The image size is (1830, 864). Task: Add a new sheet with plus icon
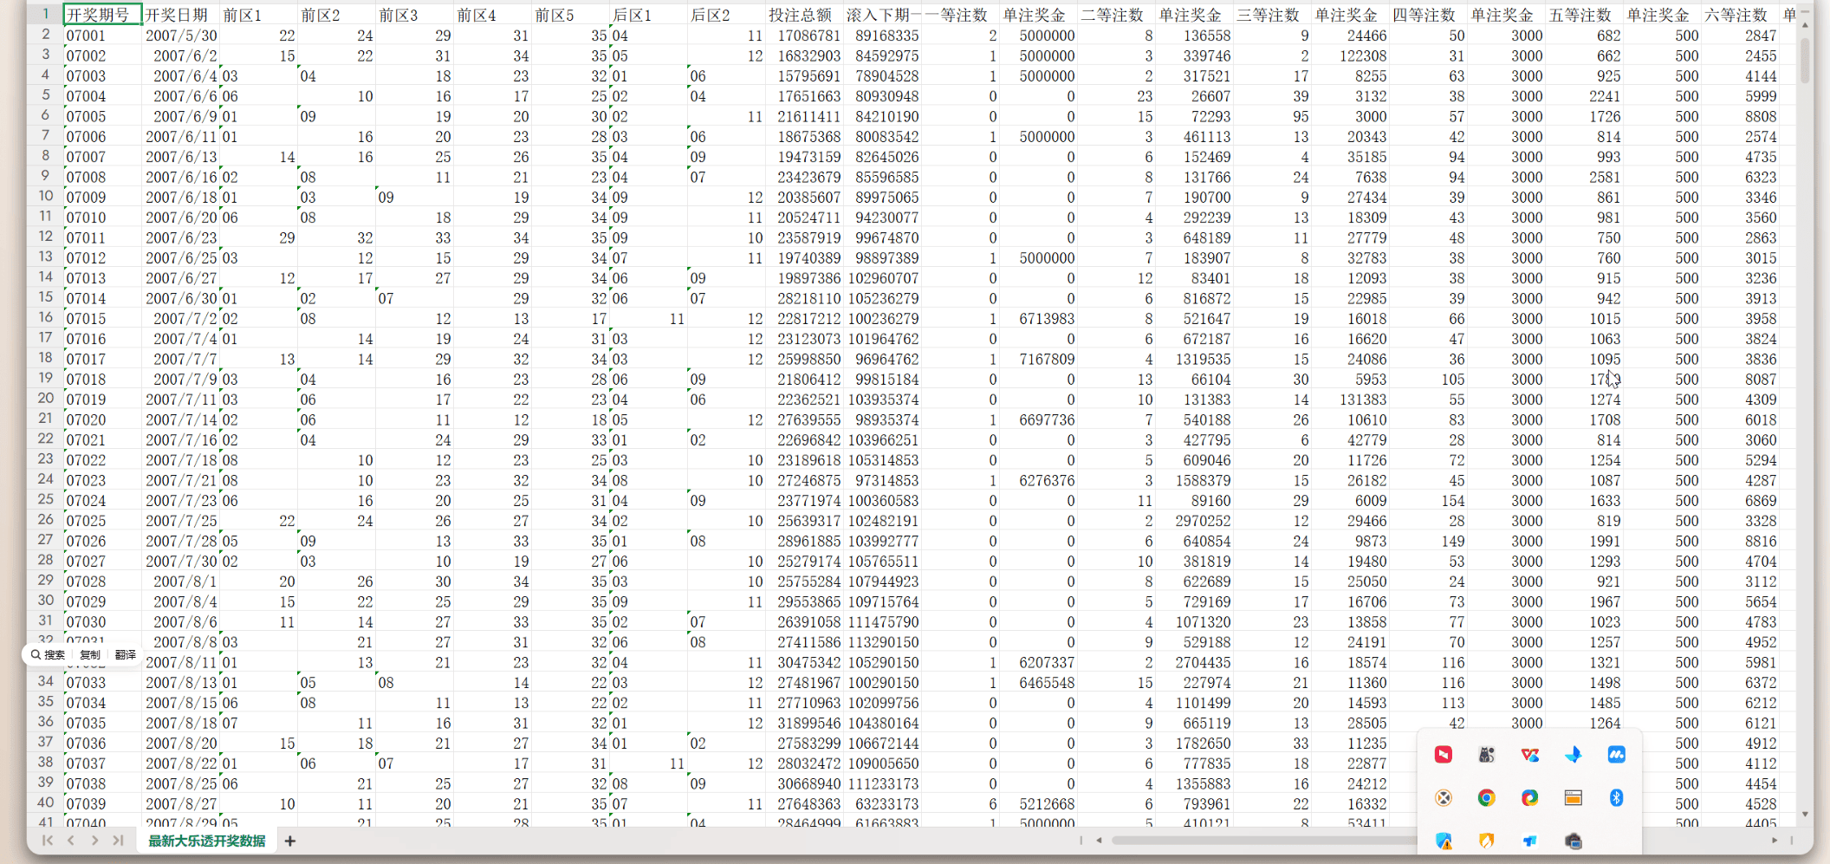pyautogui.click(x=290, y=841)
